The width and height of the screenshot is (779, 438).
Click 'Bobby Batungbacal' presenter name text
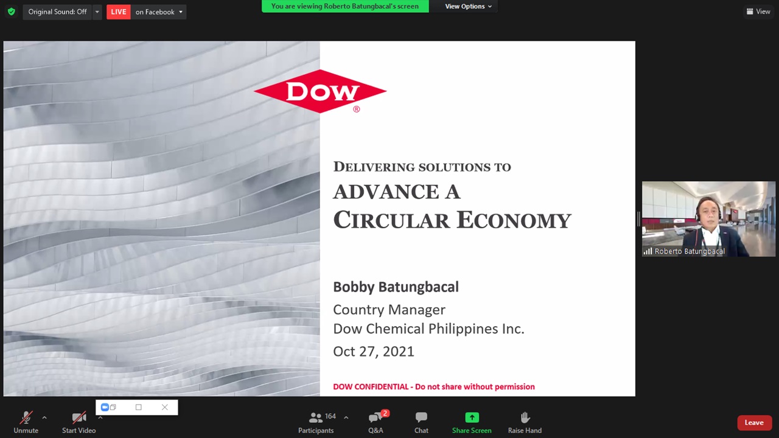click(396, 287)
